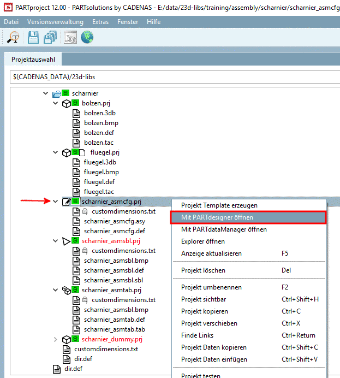Click the green globe toolbar icon

[87, 37]
